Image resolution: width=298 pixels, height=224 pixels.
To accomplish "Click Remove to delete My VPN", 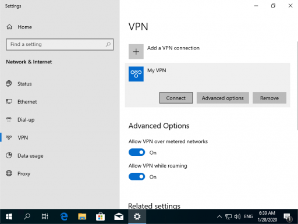I will click(269, 98).
